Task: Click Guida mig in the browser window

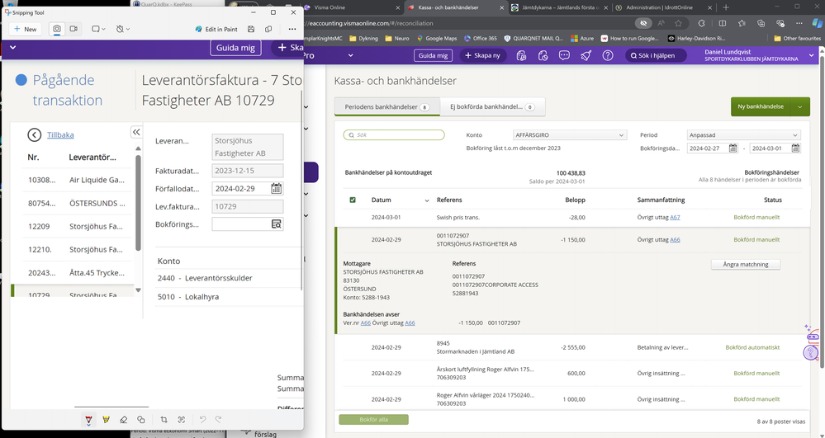Action: click(433, 55)
